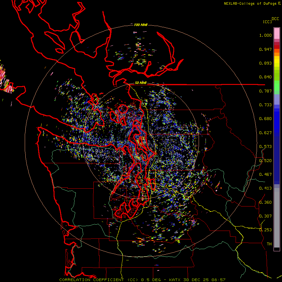Click the 0.840 scale value

(265, 77)
